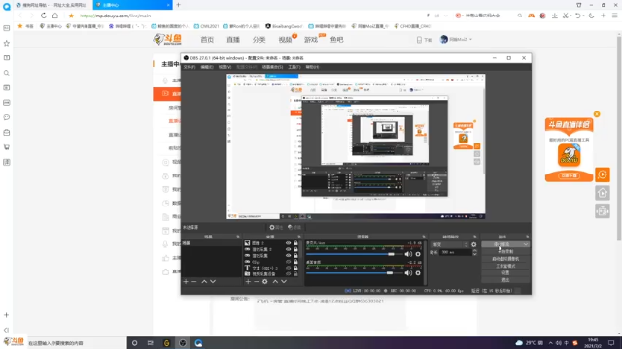Pop out the controls panel dock icon
The width and height of the screenshot is (622, 349).
coord(527,237)
